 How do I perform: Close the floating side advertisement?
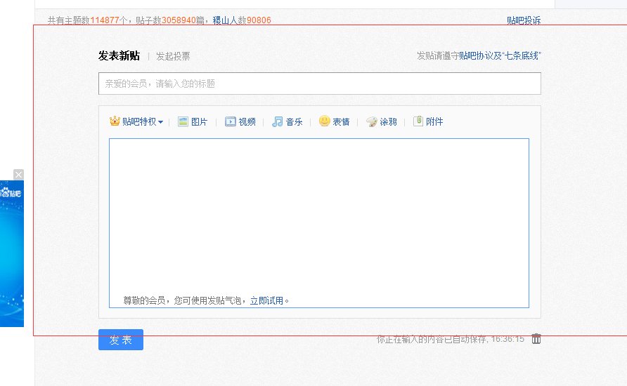[18, 175]
